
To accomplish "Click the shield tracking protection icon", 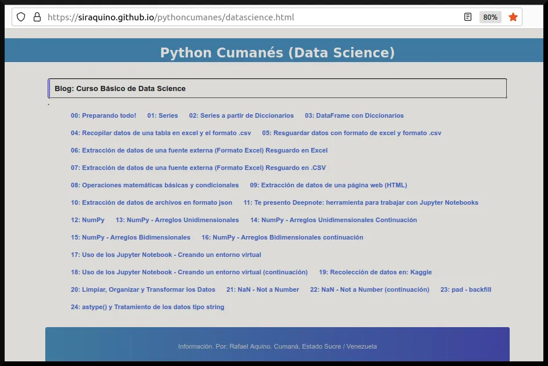I will coord(21,17).
